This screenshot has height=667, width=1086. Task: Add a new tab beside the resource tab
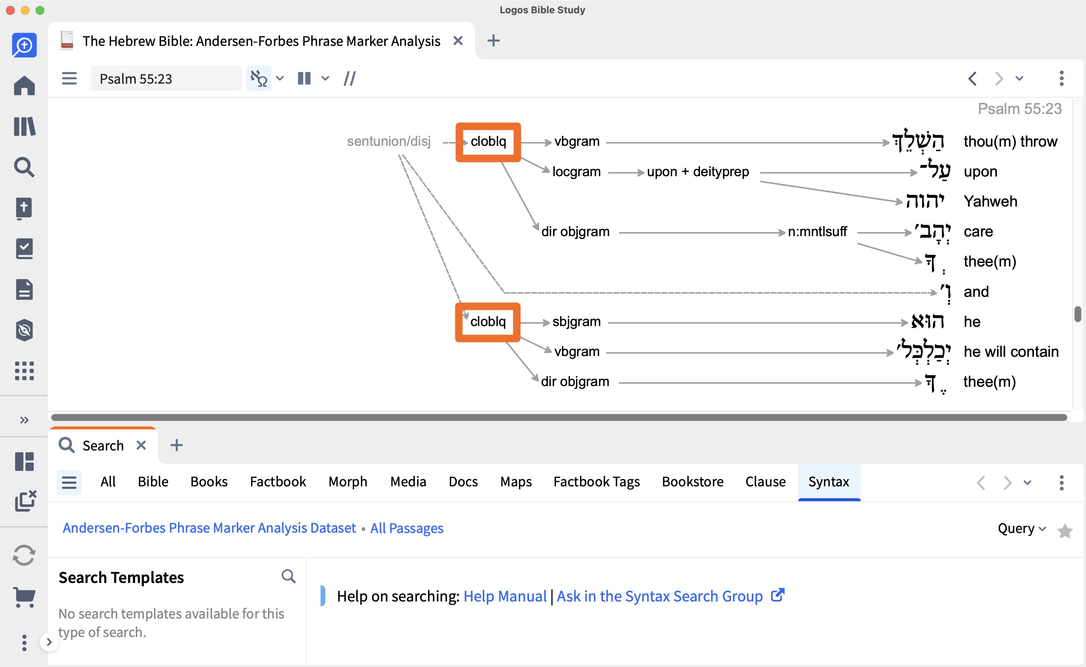click(493, 41)
